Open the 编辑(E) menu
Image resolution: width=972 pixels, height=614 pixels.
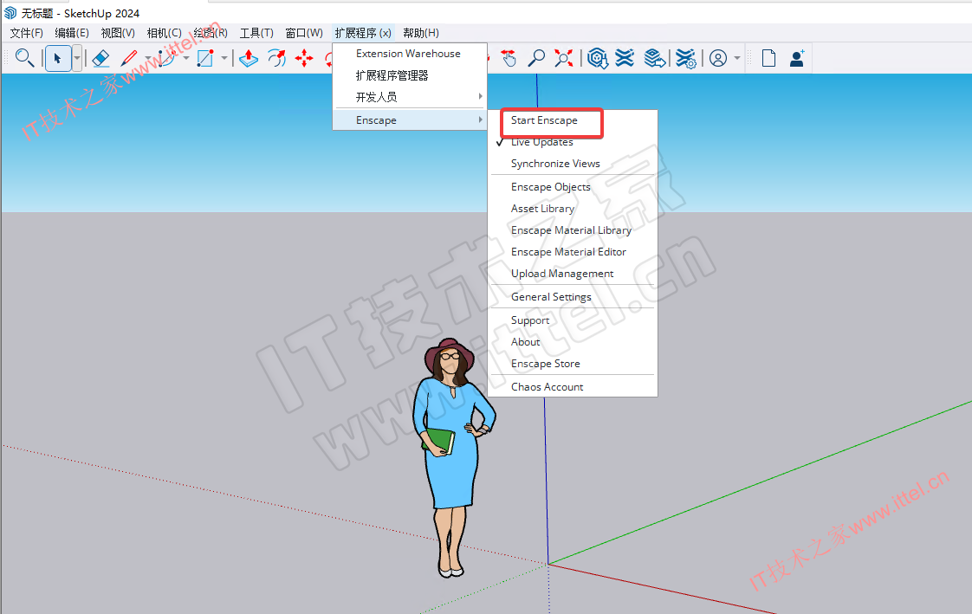coord(72,33)
